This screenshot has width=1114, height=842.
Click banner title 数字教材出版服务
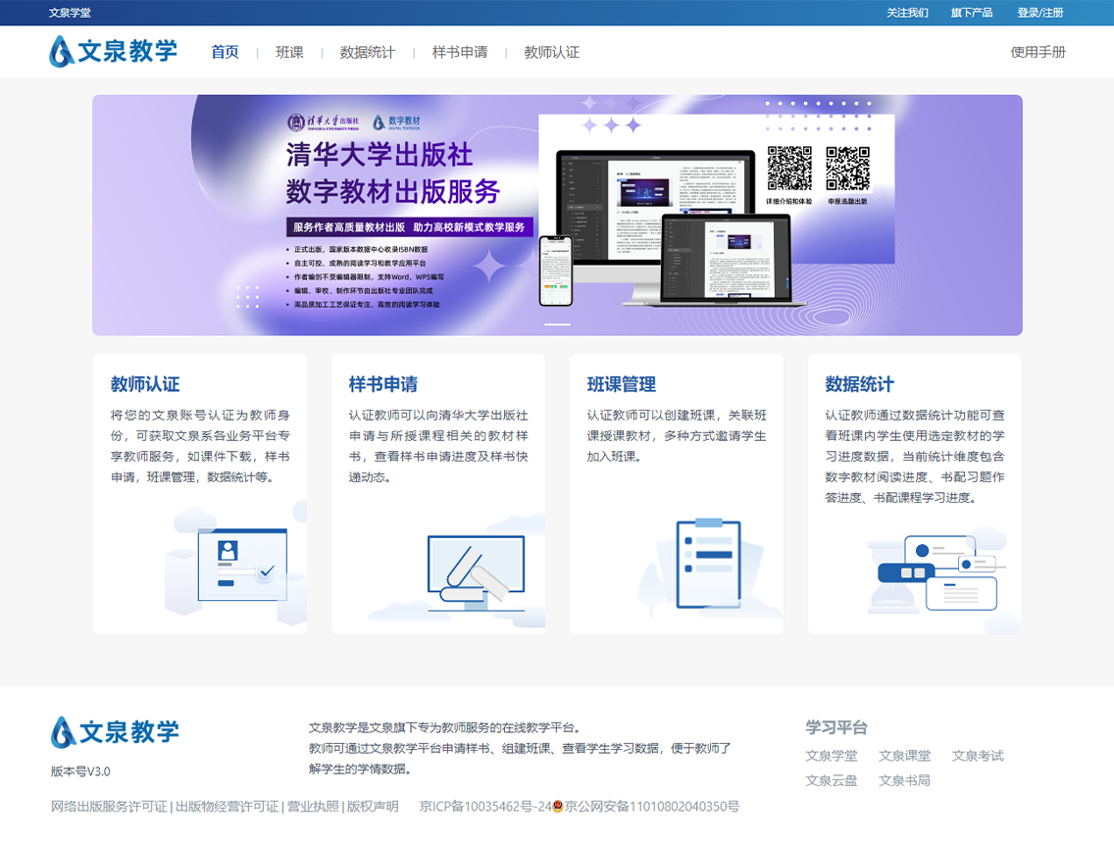point(393,191)
